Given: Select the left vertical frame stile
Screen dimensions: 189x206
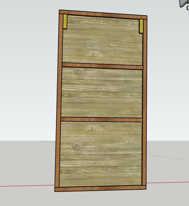Looking at the screenshot, I should 58,102.
